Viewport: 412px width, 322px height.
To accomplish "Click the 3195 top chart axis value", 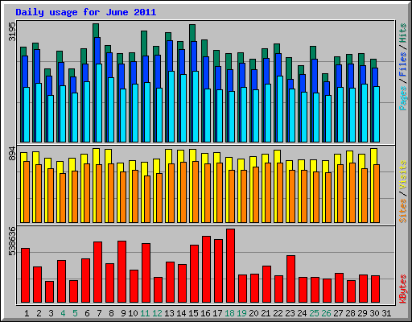I will point(12,31).
